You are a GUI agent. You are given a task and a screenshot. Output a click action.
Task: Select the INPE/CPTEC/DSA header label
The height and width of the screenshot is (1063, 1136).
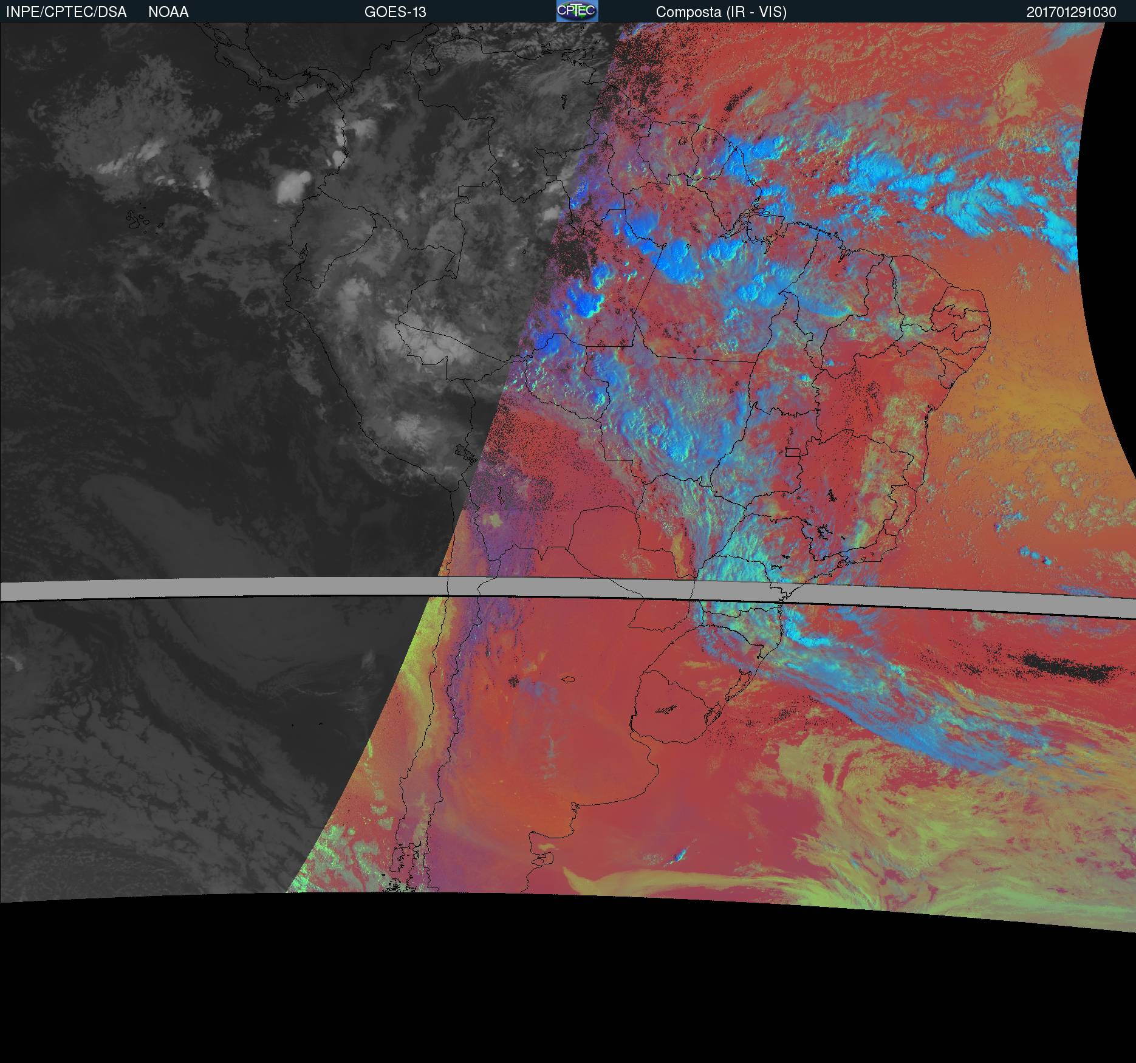(66, 12)
